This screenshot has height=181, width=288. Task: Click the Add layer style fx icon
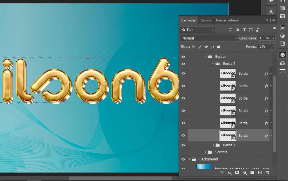pos(230,172)
